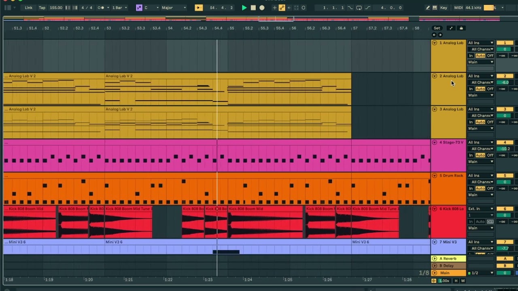Viewport: 518px width, 291px height.
Task: Click the W width optimize button
Action: click(463, 281)
